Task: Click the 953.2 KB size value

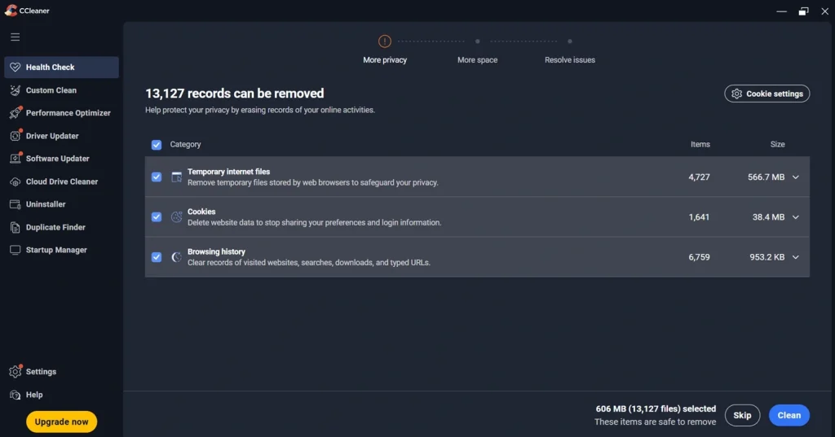Action: tap(767, 257)
